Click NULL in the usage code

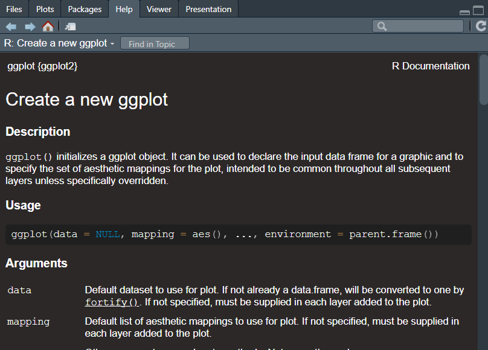coord(108,234)
